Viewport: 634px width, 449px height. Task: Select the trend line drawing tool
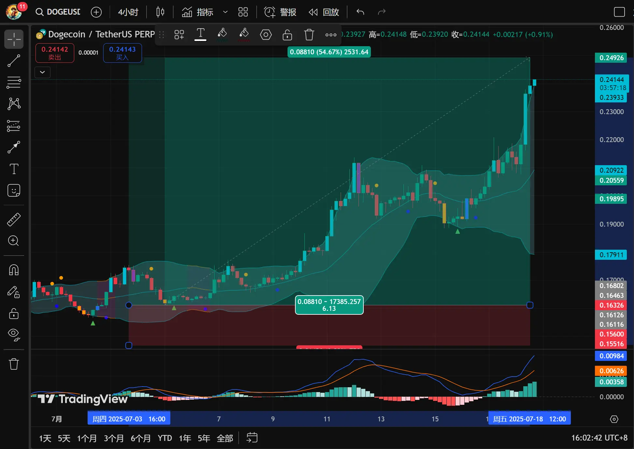click(x=14, y=61)
